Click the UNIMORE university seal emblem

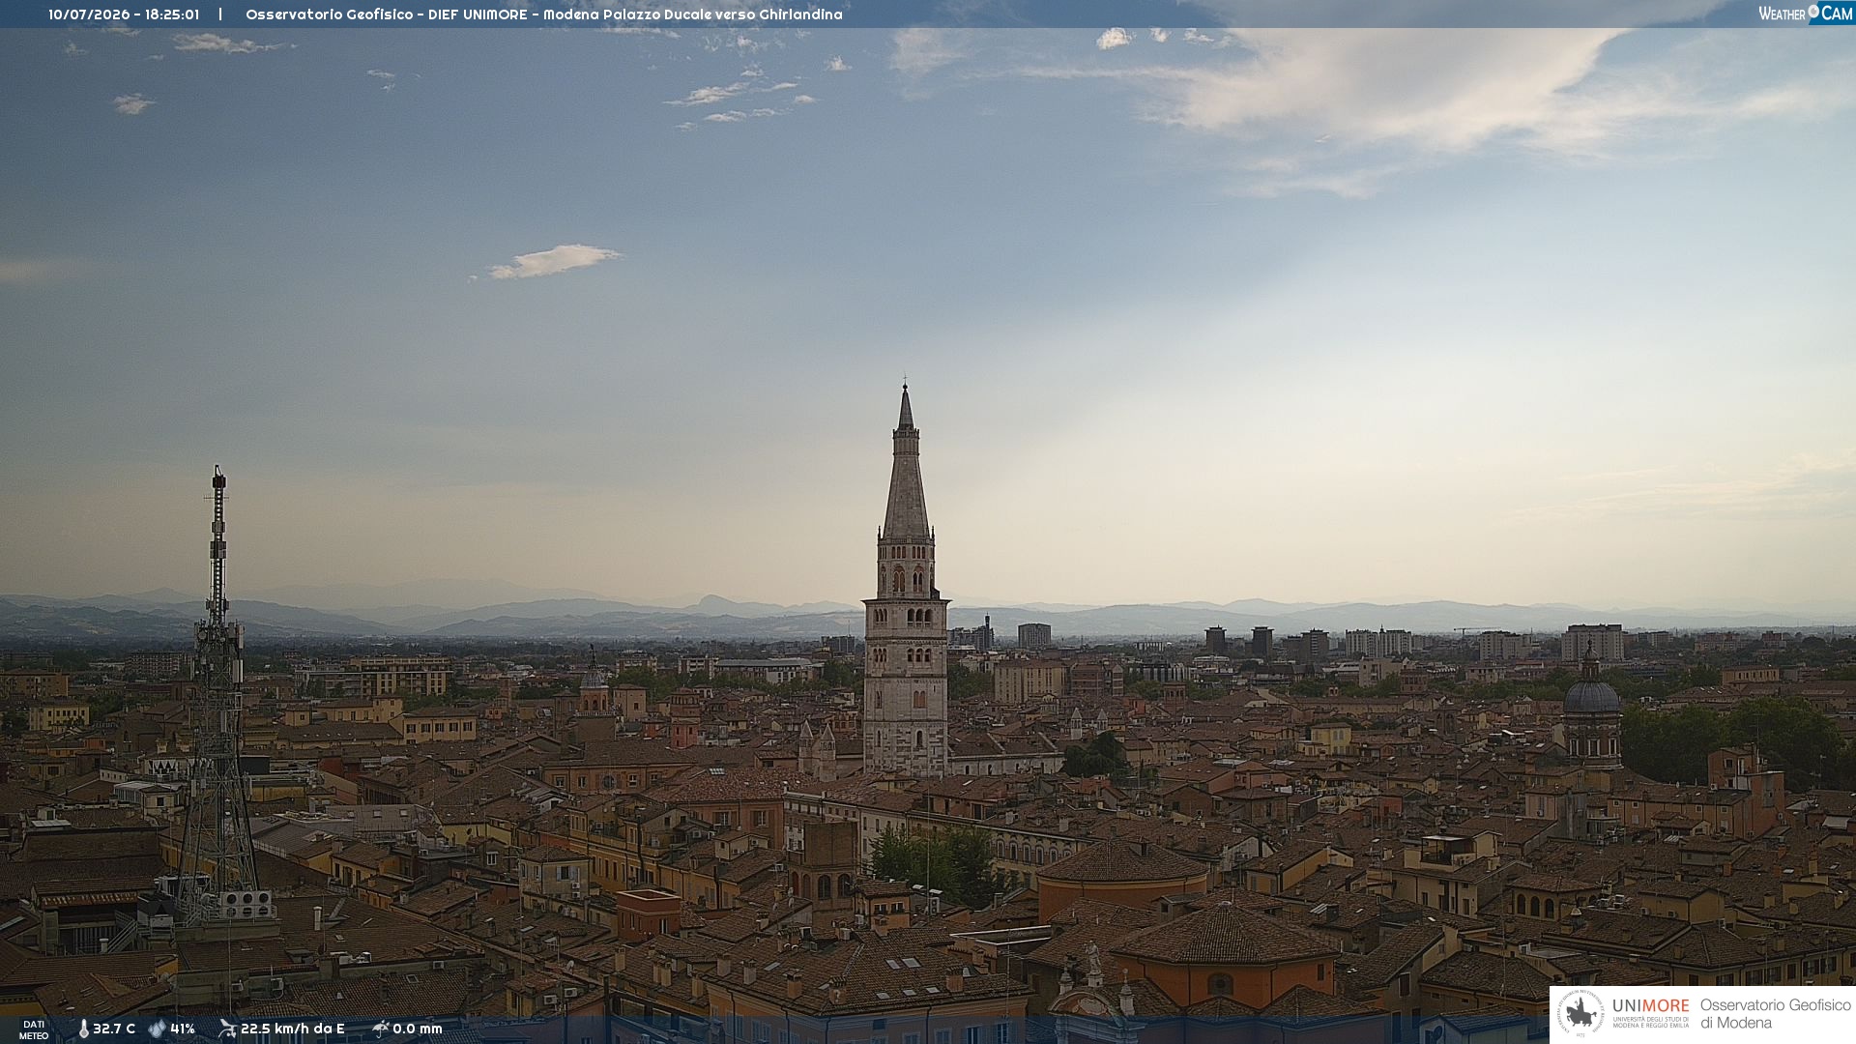1580,1014
